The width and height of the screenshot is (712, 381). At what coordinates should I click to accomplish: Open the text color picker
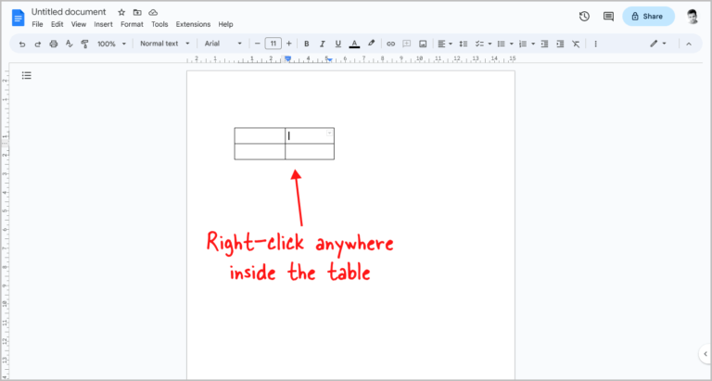(355, 44)
